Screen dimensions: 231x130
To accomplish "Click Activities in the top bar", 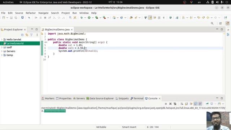I will [8, 2].
